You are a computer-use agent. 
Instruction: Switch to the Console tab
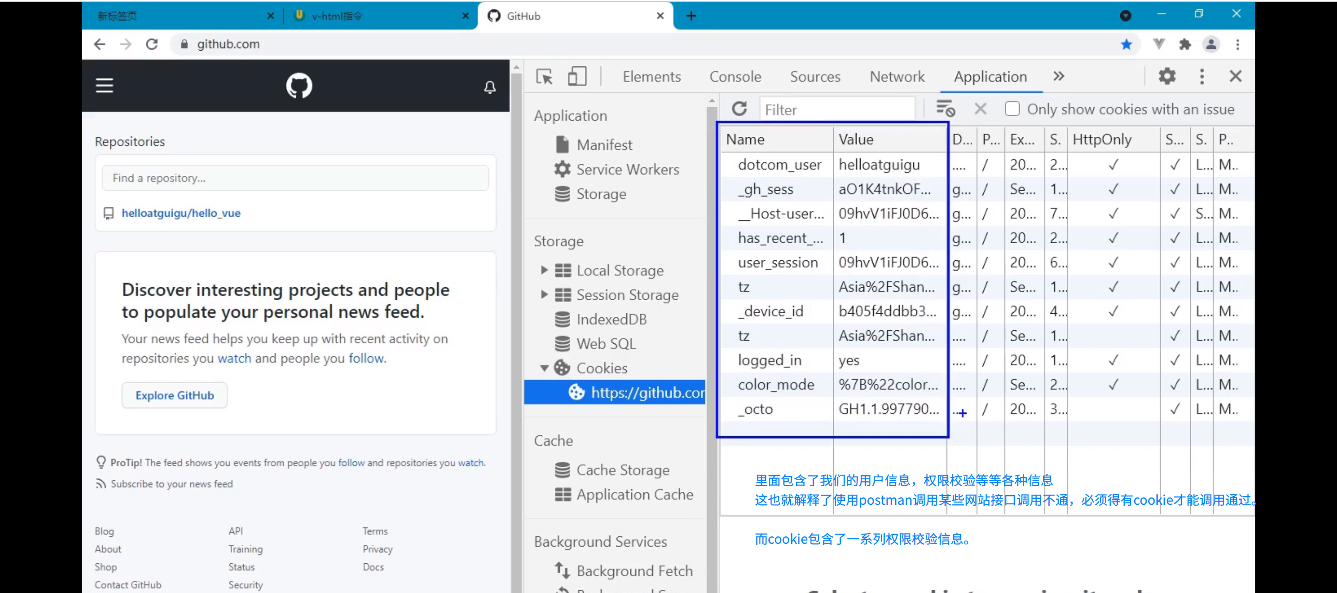(x=735, y=77)
